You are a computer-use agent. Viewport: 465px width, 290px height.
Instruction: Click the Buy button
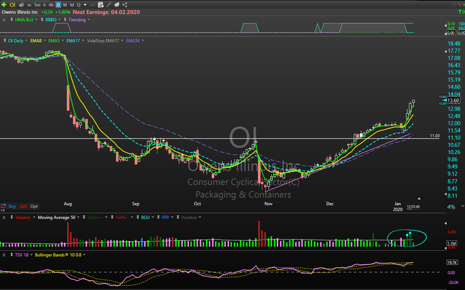(12, 206)
